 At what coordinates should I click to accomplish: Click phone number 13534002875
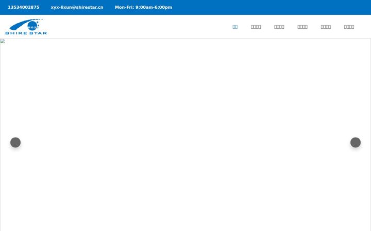click(x=23, y=7)
